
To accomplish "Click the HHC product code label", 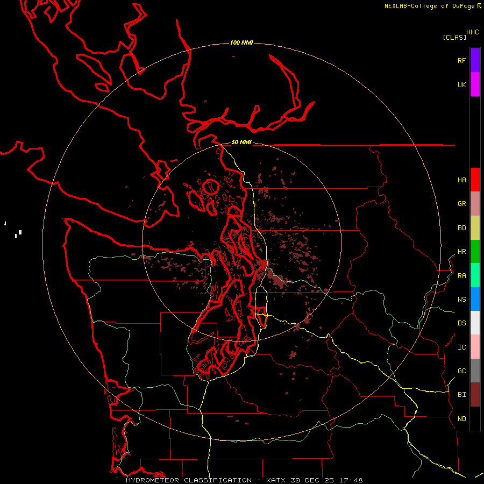I will pyautogui.click(x=472, y=32).
